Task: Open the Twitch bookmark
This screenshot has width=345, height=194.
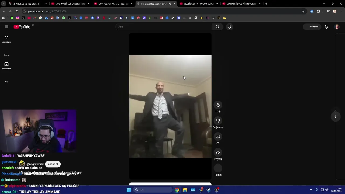Action: (x=98, y=18)
